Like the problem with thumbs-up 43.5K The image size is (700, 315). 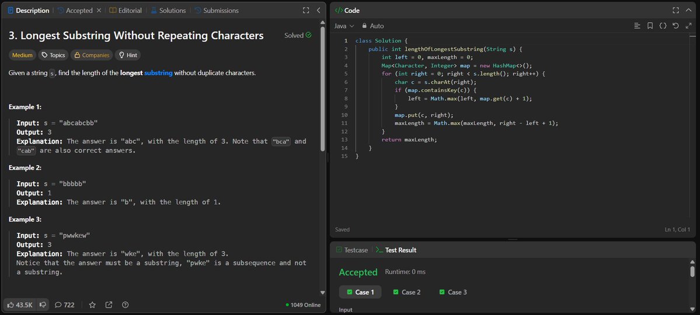20,304
